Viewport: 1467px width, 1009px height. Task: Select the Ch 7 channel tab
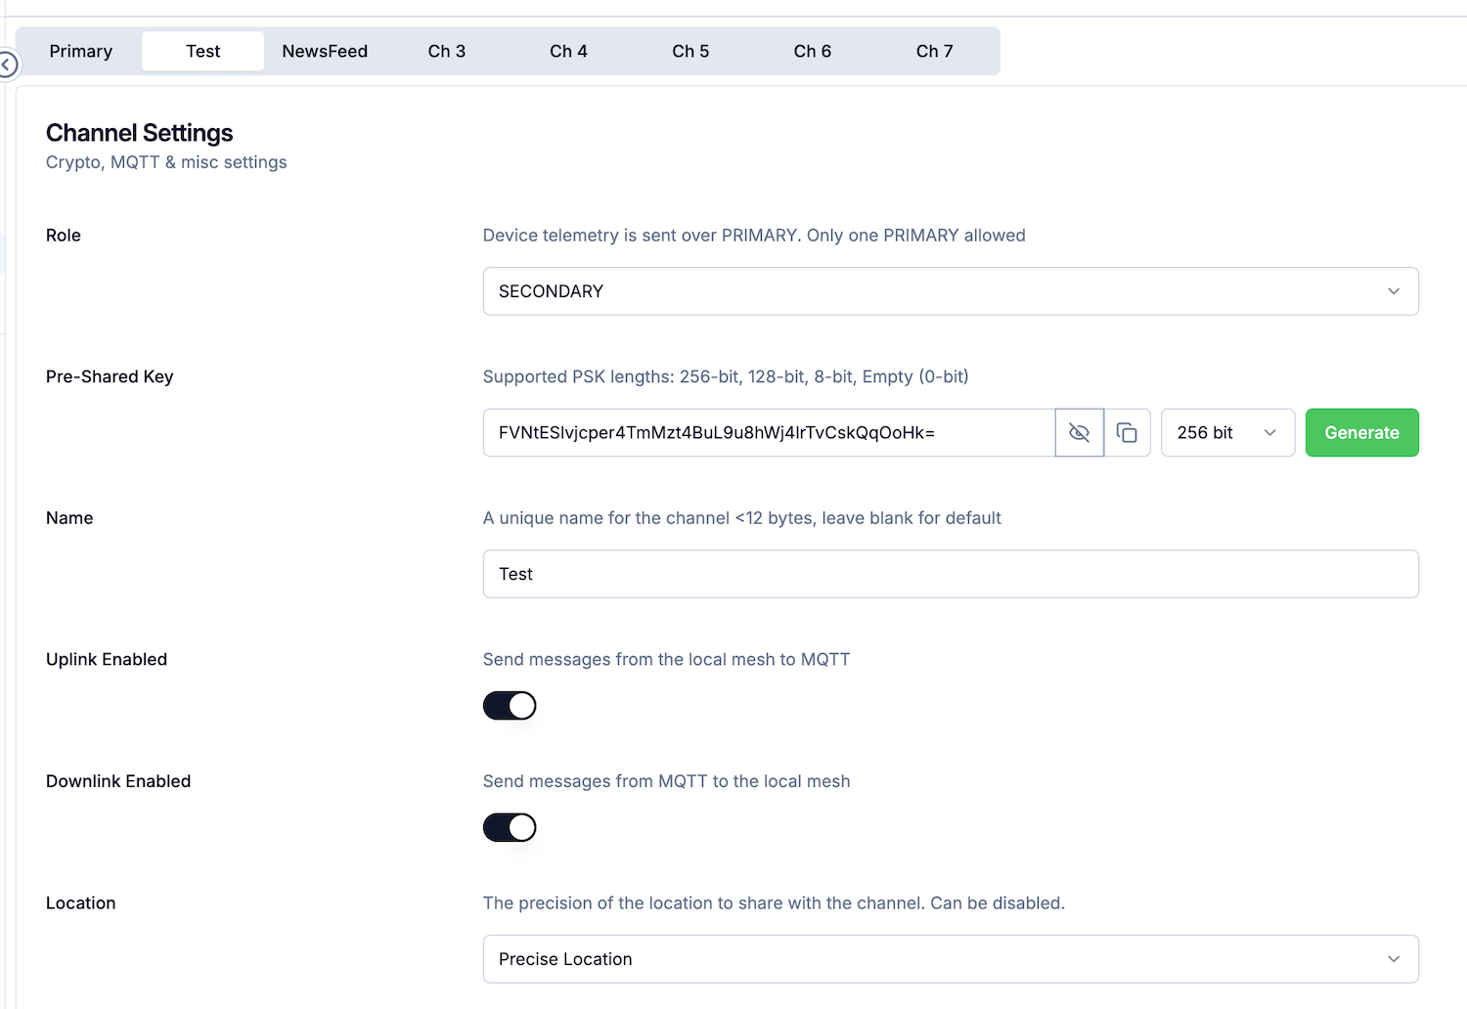tap(934, 51)
